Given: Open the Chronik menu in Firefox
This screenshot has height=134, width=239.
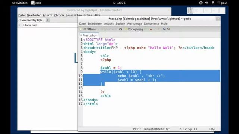Looking at the screenshot, I should point(59,15).
